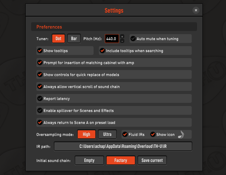The image size is (226, 175).
Task: Uncheck Include tooltips when searching
Action: (x=102, y=51)
